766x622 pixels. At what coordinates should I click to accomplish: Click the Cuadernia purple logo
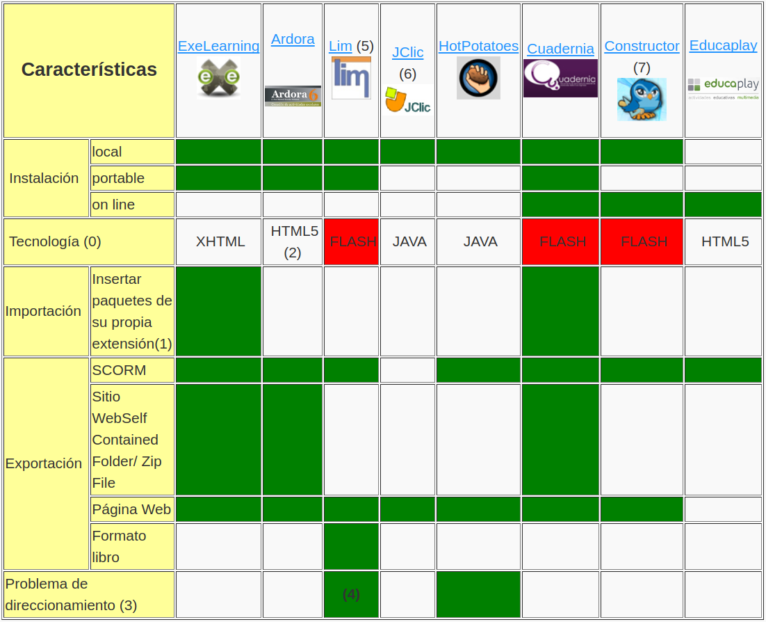560,78
